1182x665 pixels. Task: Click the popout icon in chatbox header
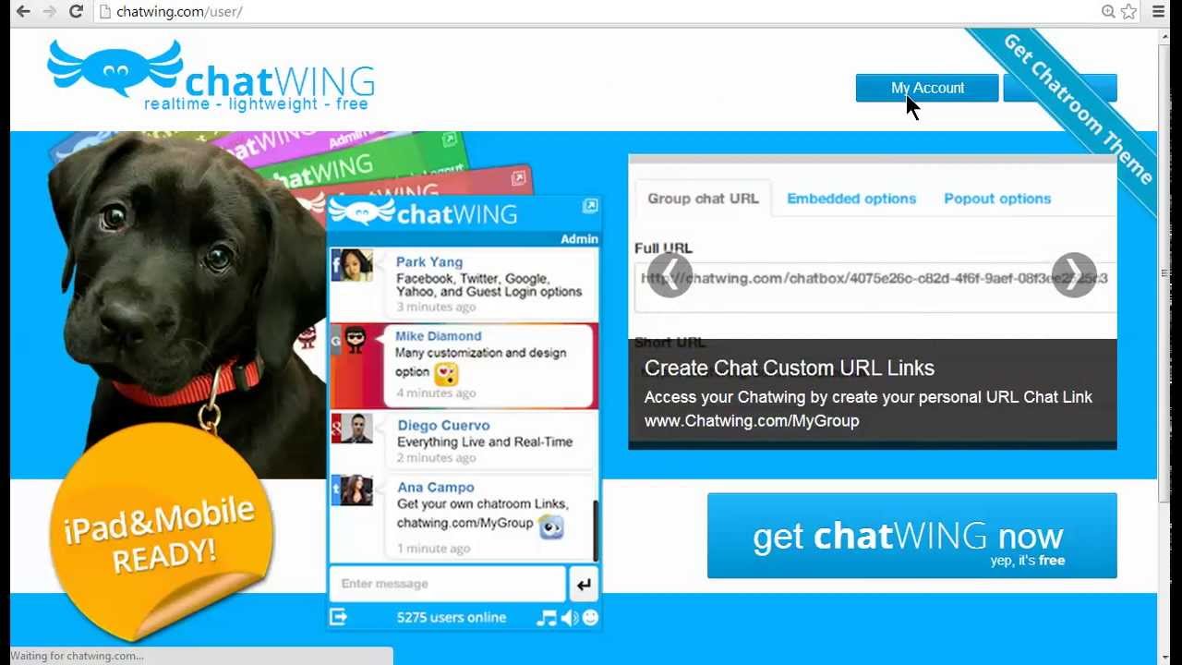[x=590, y=205]
